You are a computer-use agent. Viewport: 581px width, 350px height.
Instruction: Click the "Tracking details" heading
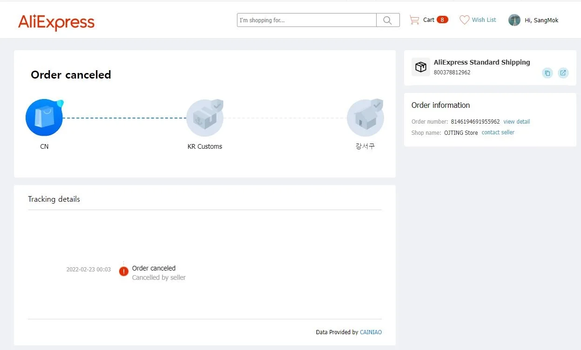pos(54,199)
